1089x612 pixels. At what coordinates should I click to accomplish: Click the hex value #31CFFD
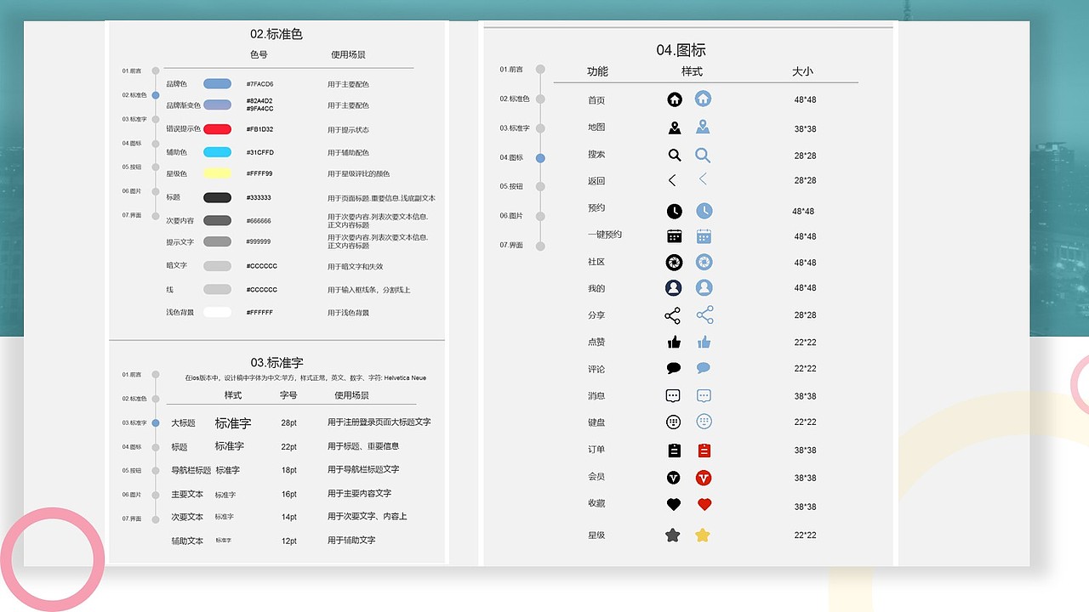(x=260, y=152)
